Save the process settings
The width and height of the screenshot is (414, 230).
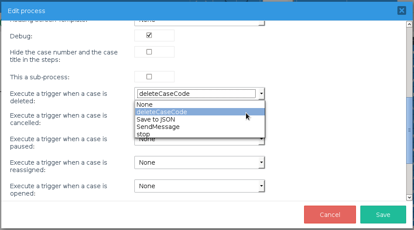coord(383,215)
